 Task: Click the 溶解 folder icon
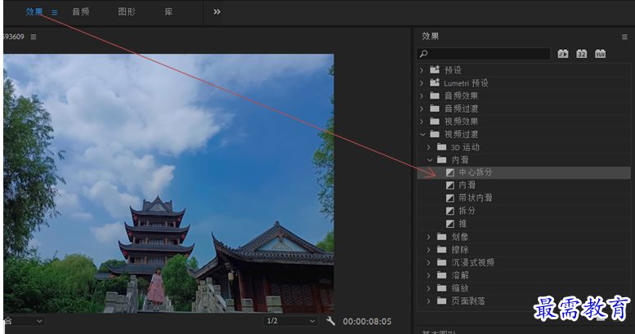pyautogui.click(x=442, y=275)
